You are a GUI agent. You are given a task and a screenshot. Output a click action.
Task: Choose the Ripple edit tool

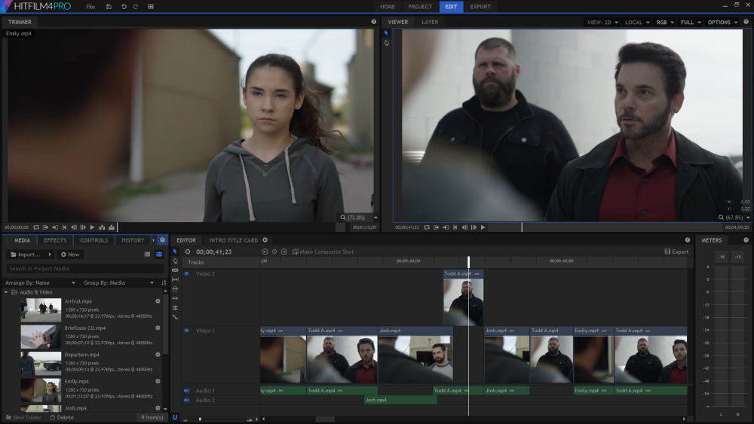pyautogui.click(x=175, y=298)
